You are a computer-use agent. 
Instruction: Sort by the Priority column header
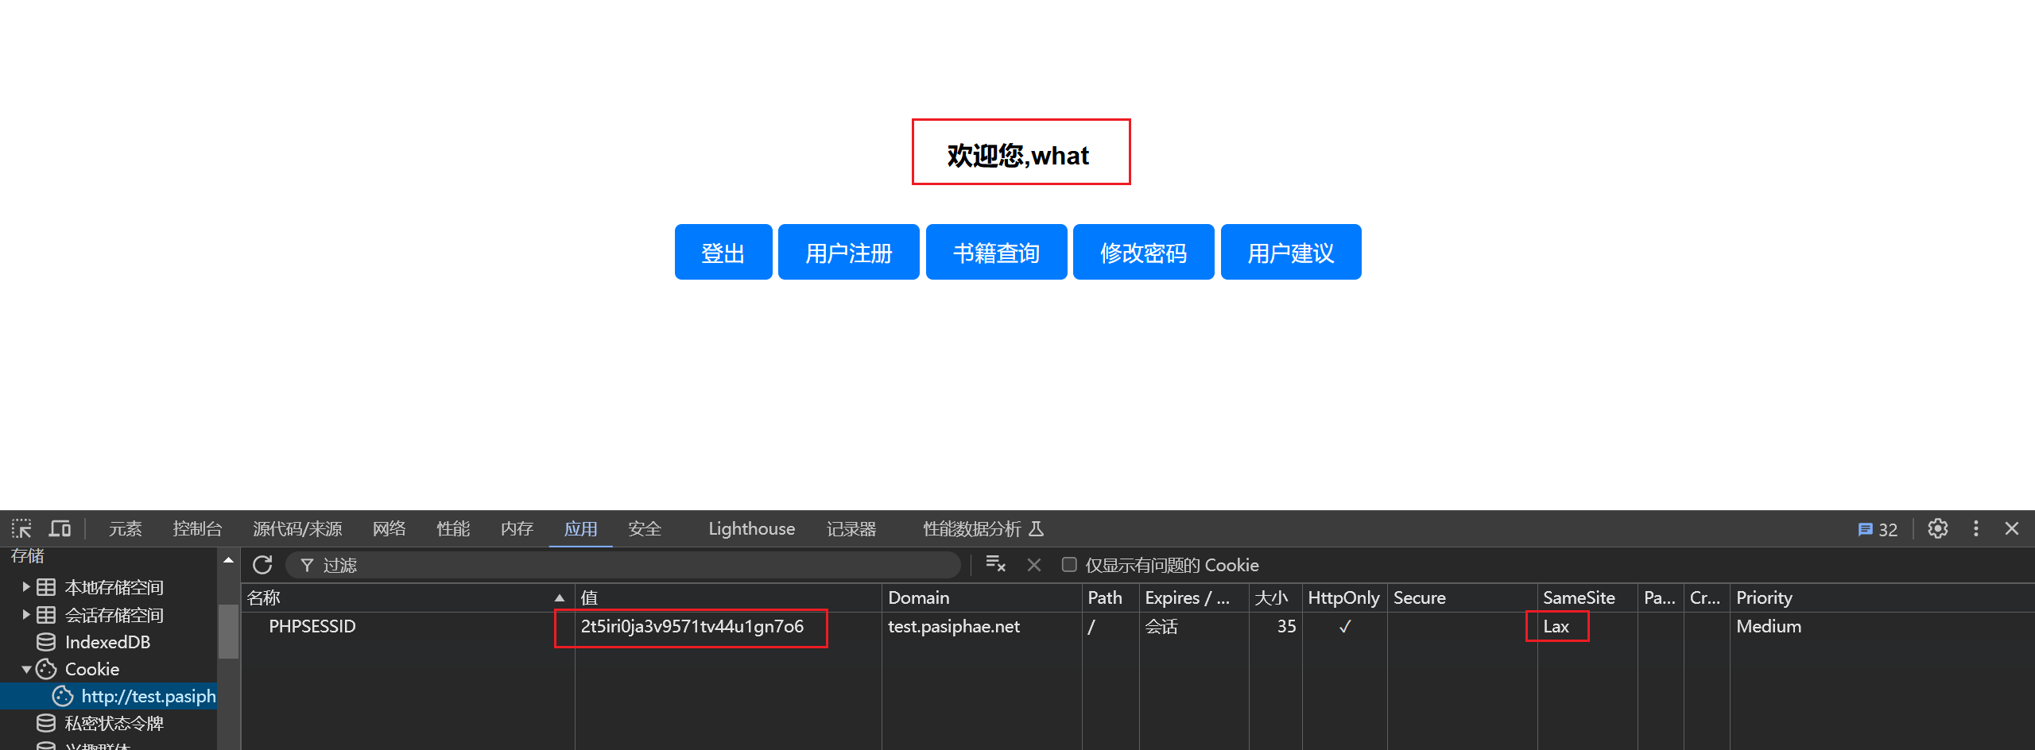1881,597
